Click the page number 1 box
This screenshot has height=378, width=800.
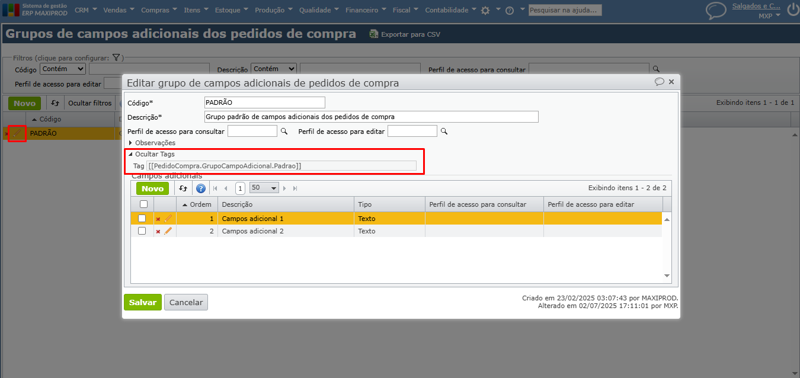[240, 188]
